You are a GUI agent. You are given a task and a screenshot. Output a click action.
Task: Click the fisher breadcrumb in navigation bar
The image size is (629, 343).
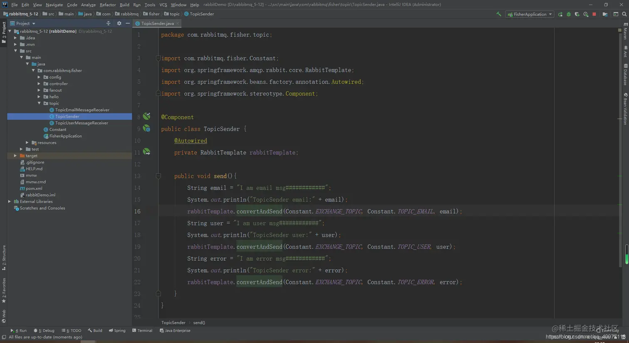point(151,14)
